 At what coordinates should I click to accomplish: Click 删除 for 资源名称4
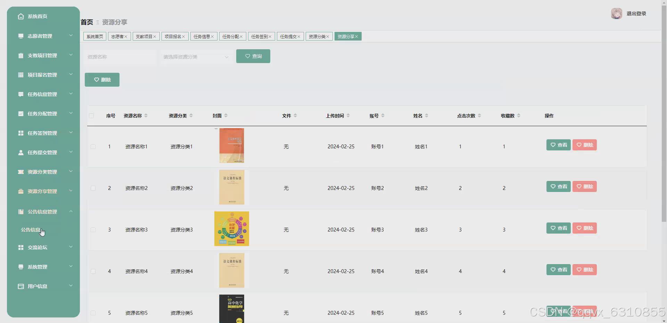[585, 270]
